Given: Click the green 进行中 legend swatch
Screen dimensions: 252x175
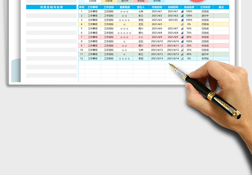Looking at the screenshot, I should click(x=125, y=1).
